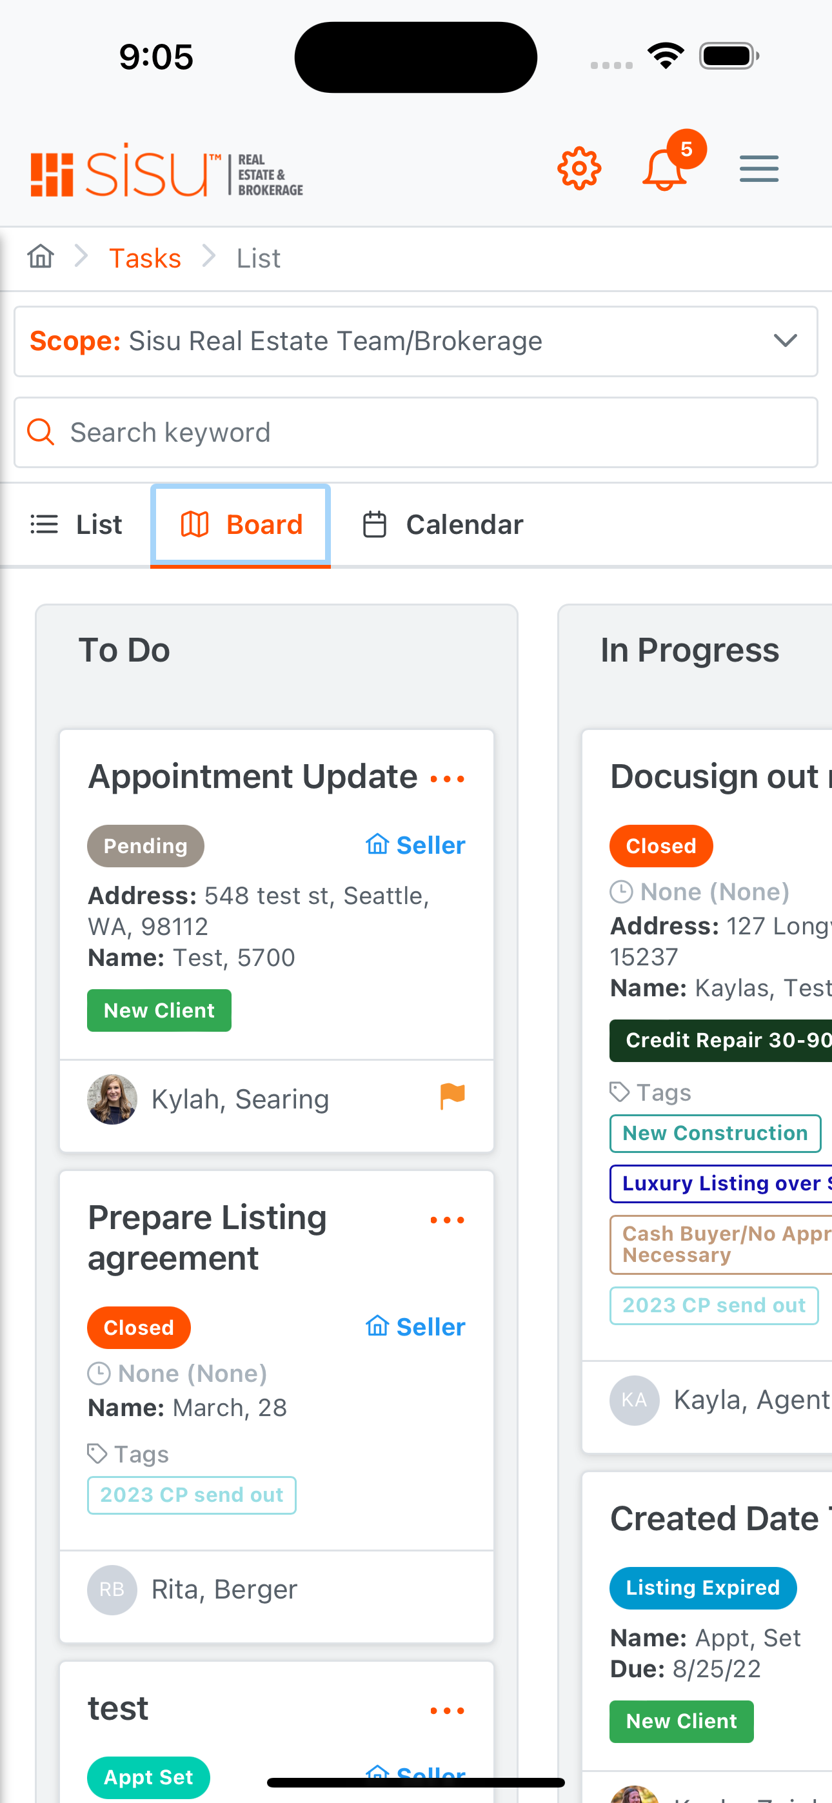Click Kylah, Searing assignee name
This screenshot has height=1803, width=832.
pyautogui.click(x=240, y=1099)
